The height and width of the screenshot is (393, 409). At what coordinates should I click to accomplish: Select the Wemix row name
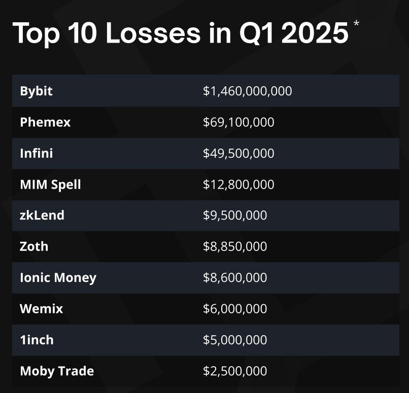pyautogui.click(x=42, y=308)
